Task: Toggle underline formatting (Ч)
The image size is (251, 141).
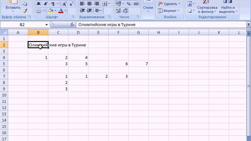Action: tap(53, 4)
